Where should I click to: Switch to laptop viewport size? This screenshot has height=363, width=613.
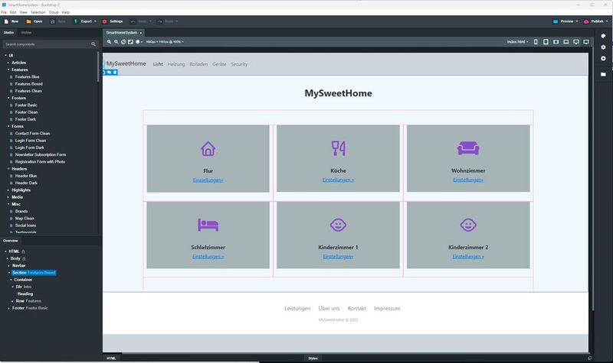click(x=566, y=42)
